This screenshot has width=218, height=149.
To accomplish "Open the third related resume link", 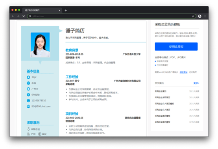I will [x=164, y=103].
